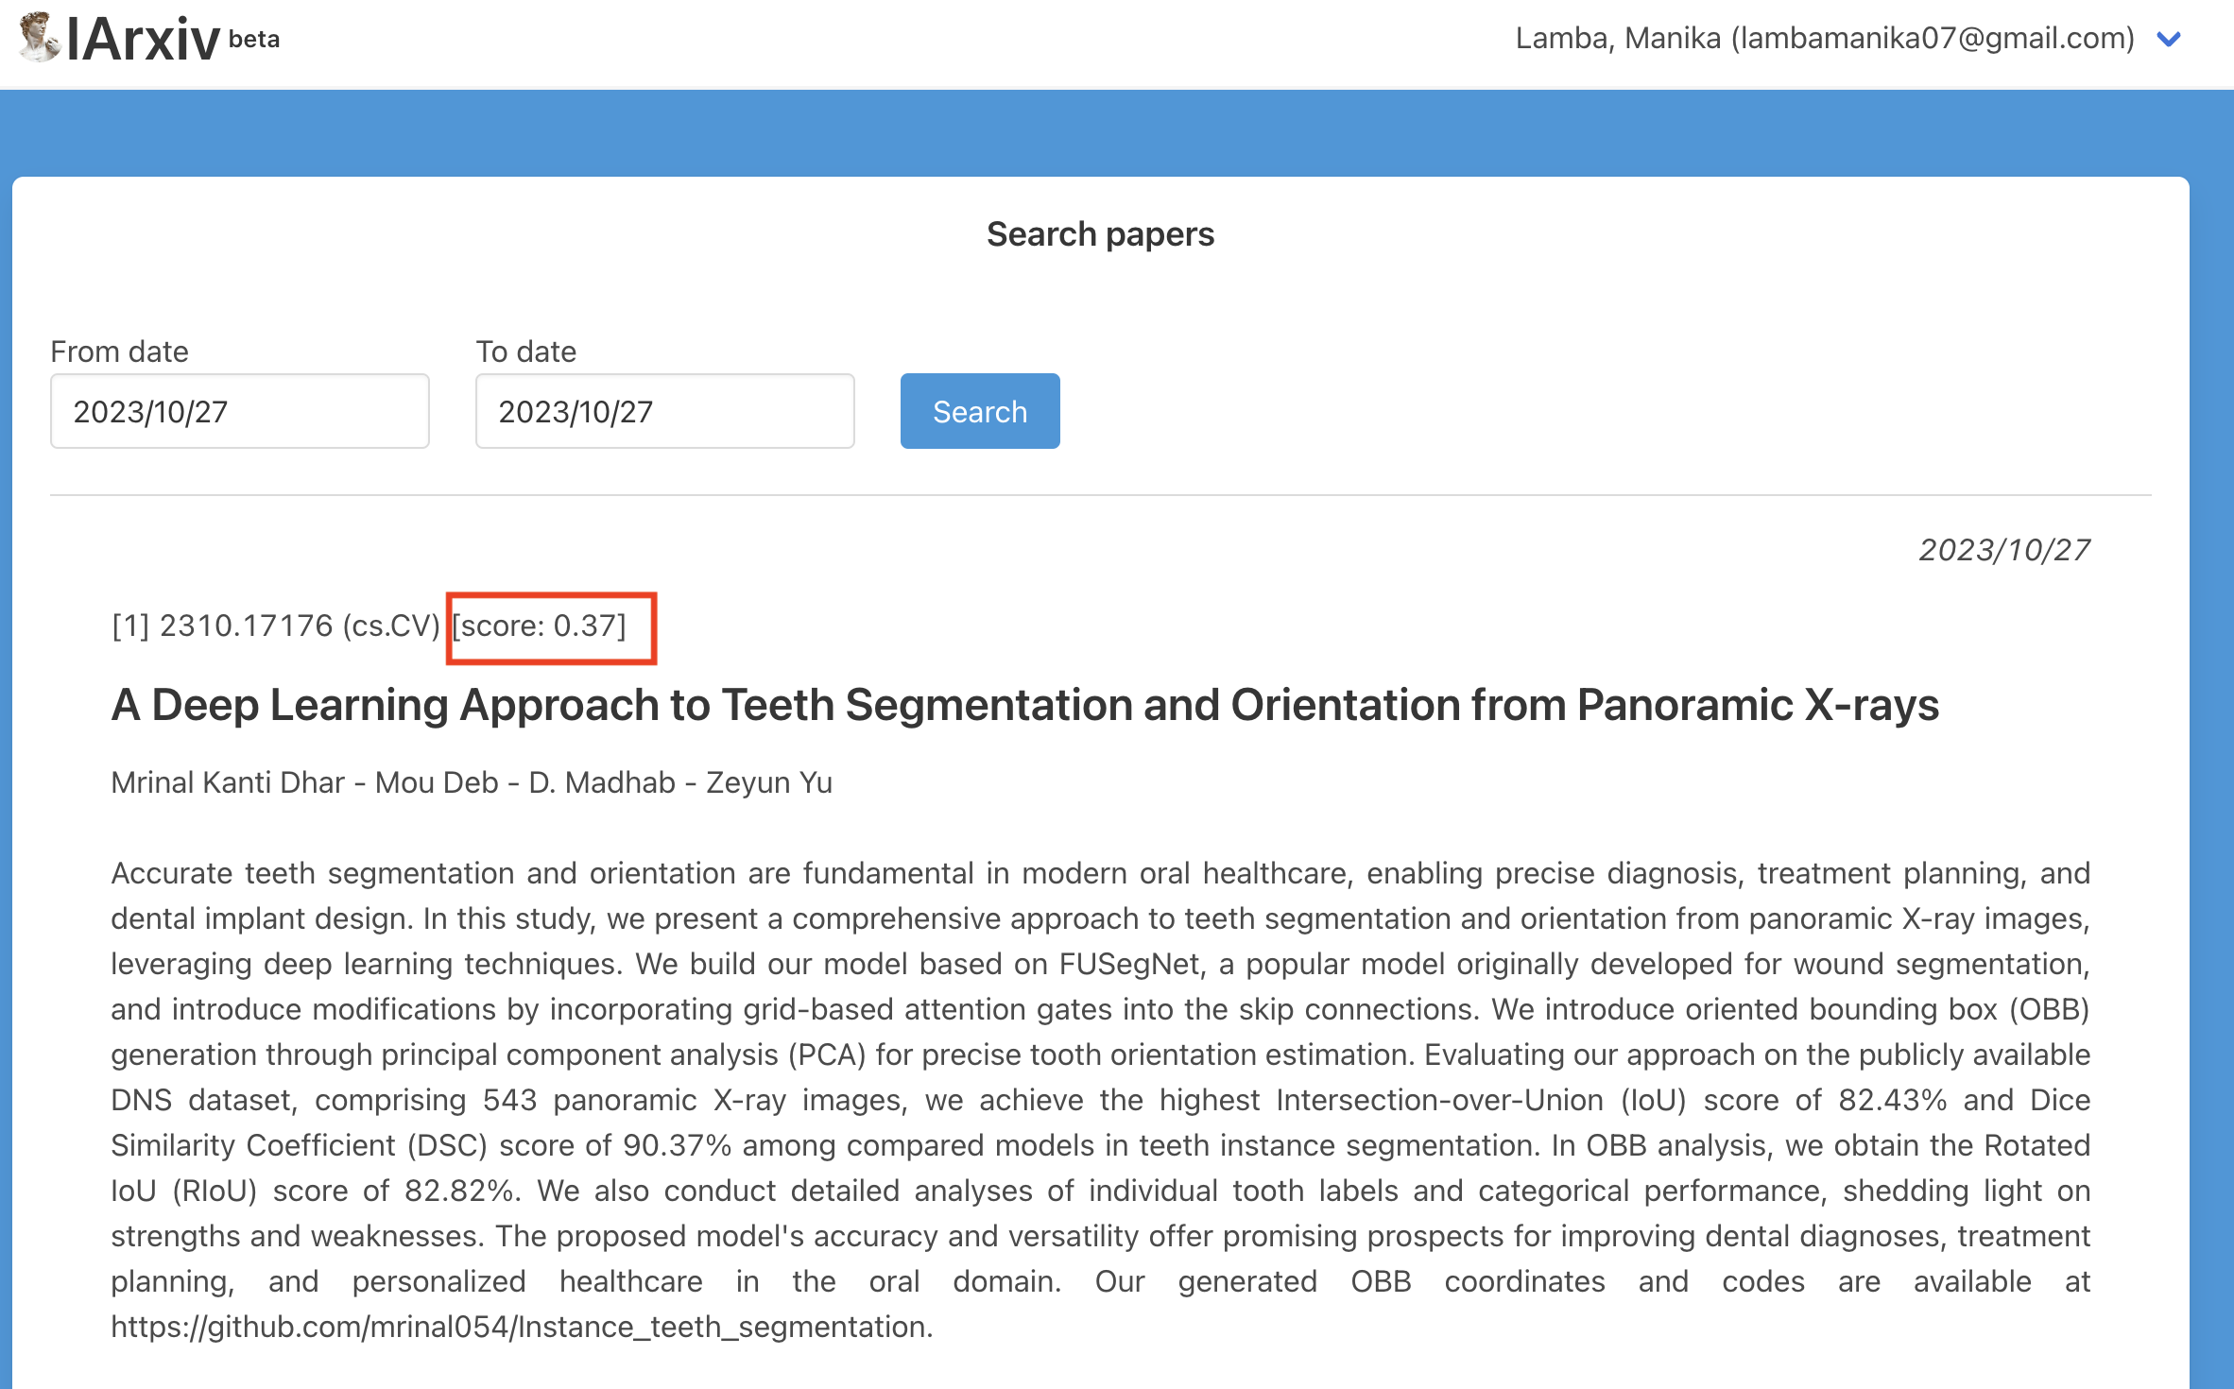Click the Search papers heading
This screenshot has height=1389, width=2234.
1100,234
